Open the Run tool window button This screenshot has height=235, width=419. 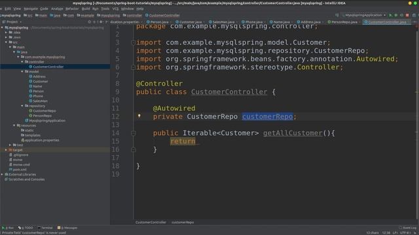8,228
